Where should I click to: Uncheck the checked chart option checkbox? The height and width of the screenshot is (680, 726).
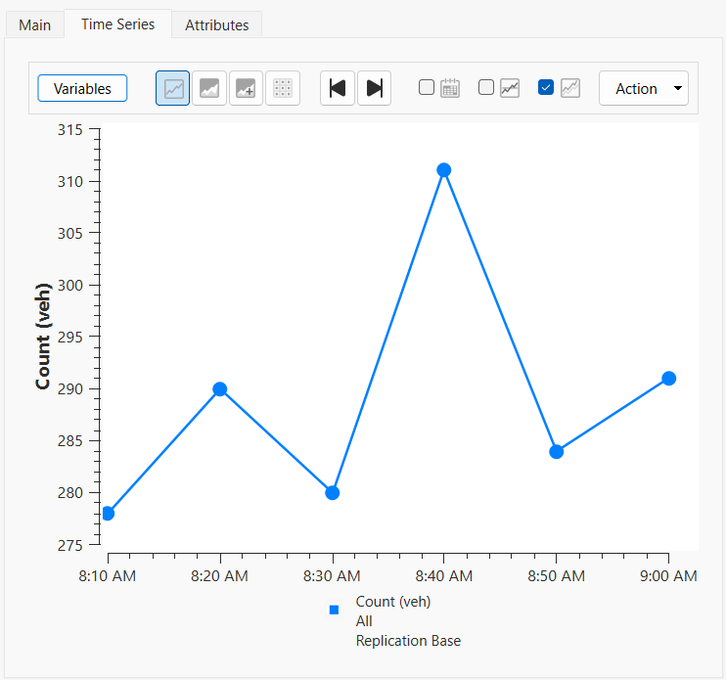pos(546,87)
